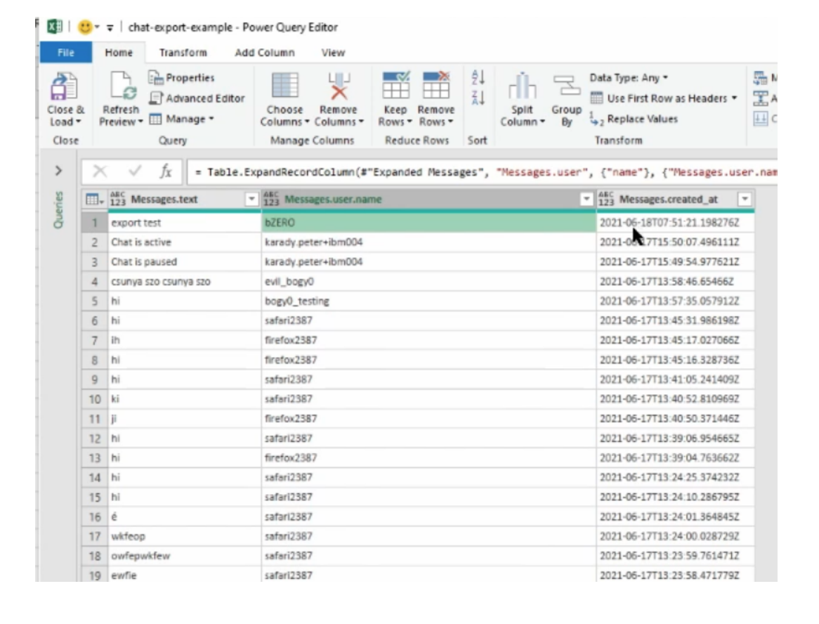The width and height of the screenshot is (819, 624).
Task: Open the Close & Load dropdown arrow
Action: coord(79,122)
